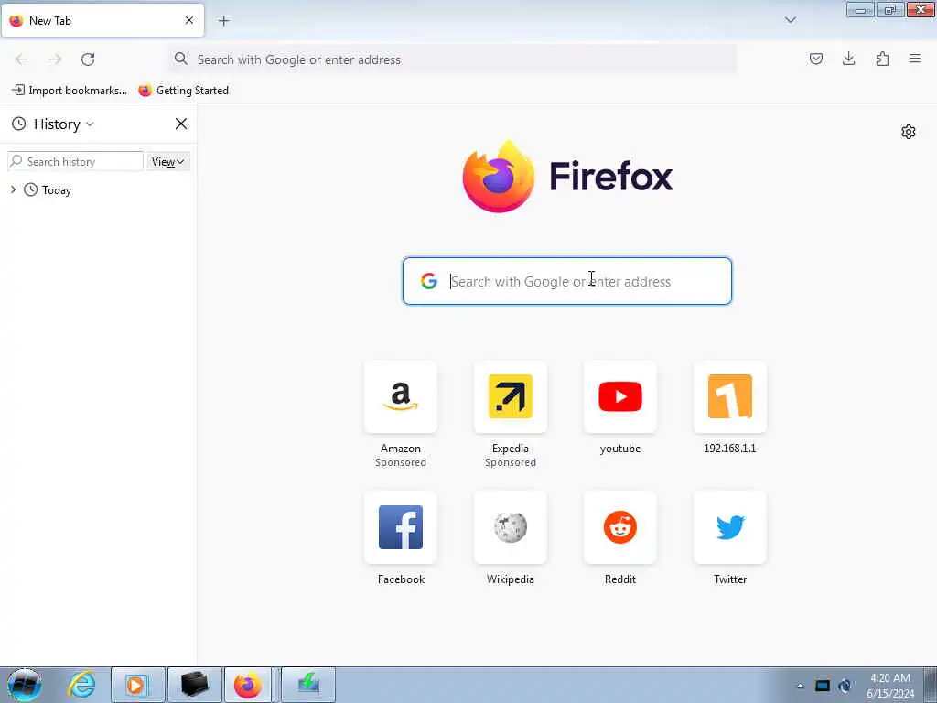This screenshot has width=937, height=703.
Task: Open the taskbar clock showing 4:20 AM
Action: (x=890, y=685)
